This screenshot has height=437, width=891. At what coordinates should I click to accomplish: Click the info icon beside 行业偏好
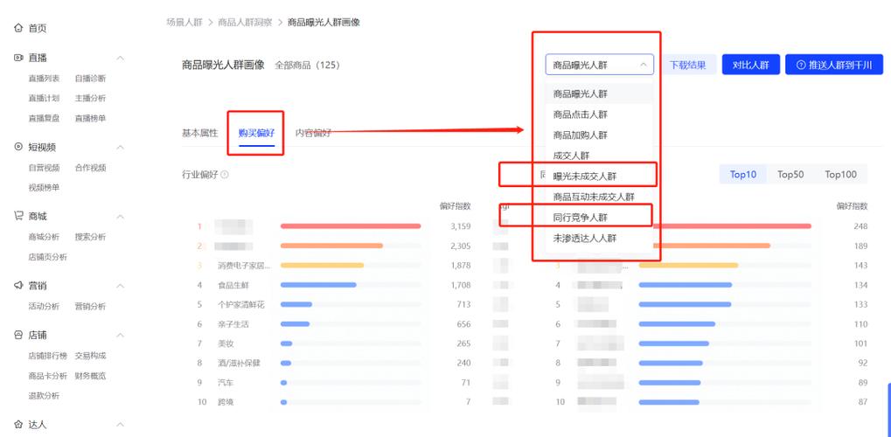(225, 175)
